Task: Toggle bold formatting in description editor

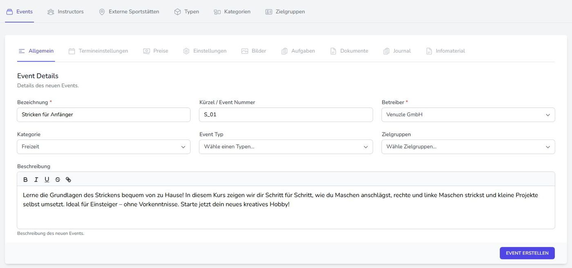Action: (25, 179)
